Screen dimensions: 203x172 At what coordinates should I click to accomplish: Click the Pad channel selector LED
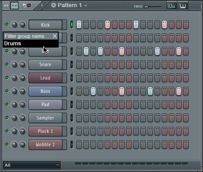point(72,104)
